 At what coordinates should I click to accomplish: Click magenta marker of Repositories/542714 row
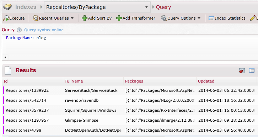coord(4,100)
